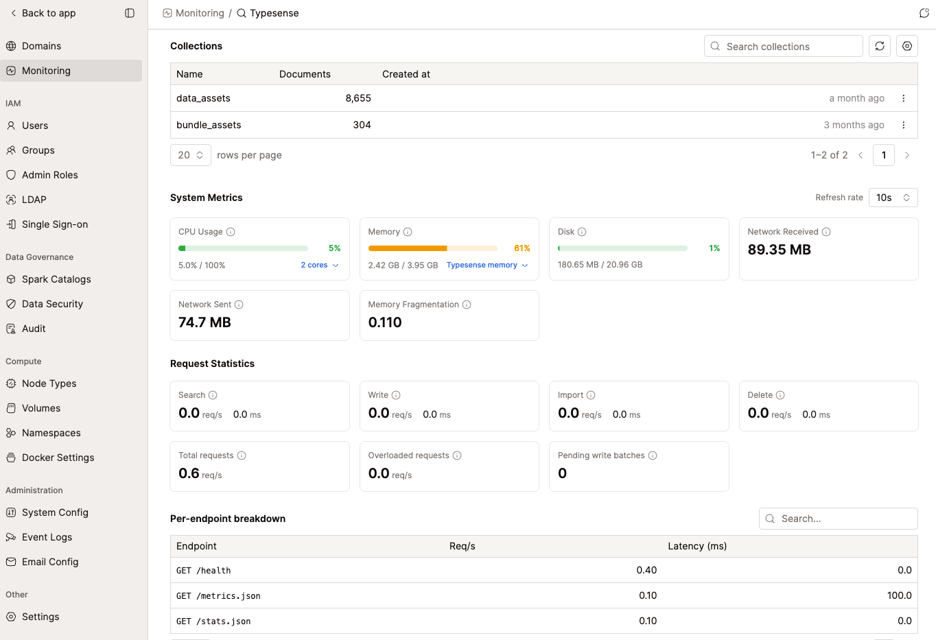The width and height of the screenshot is (936, 640).
Task: Click the Memory info icon
Action: pyautogui.click(x=408, y=232)
